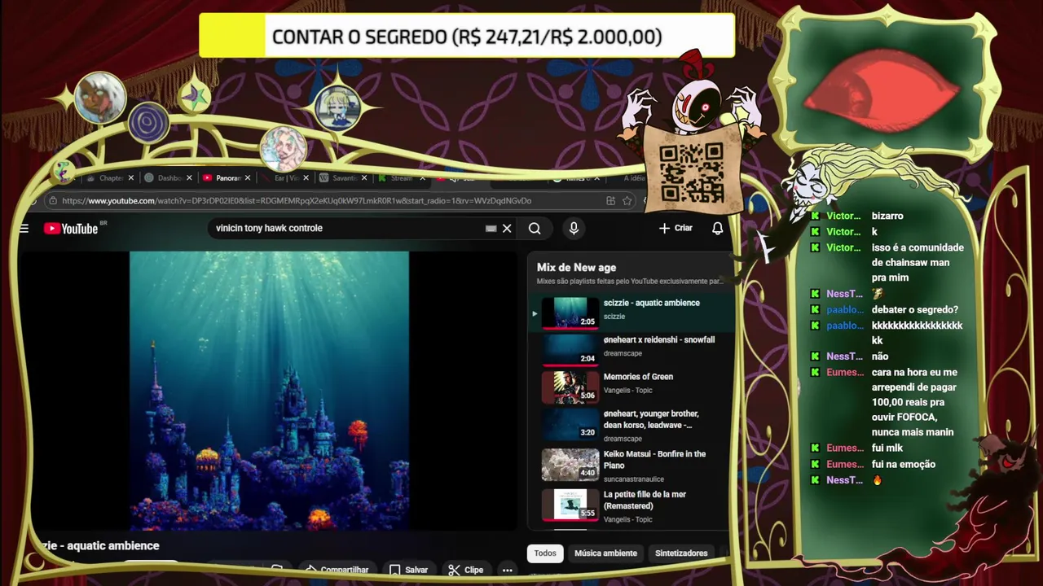1043x586 pixels.
Task: Open the notifications bell
Action: (x=717, y=229)
